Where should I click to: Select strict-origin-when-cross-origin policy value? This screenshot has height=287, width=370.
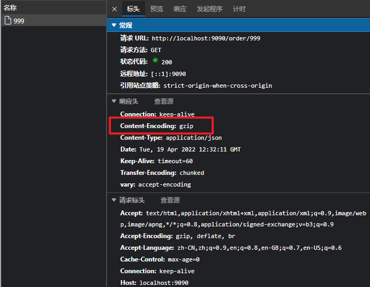click(x=218, y=86)
